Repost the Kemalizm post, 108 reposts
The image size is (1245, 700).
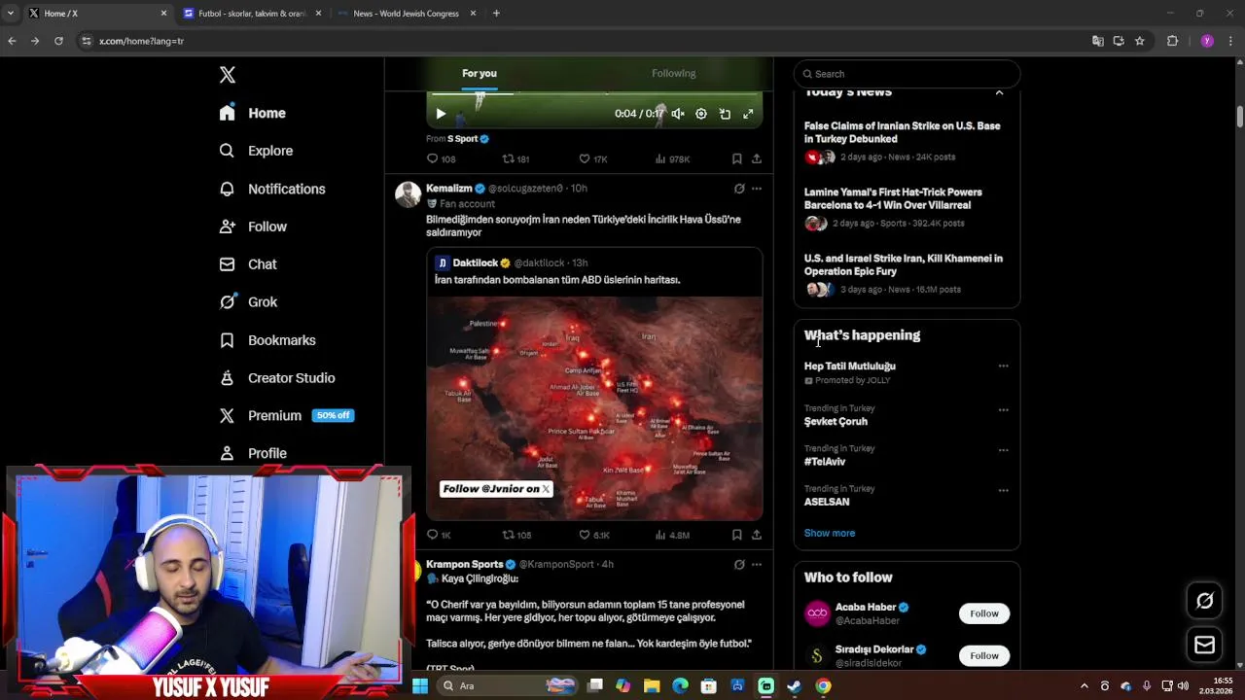pyautogui.click(x=516, y=535)
